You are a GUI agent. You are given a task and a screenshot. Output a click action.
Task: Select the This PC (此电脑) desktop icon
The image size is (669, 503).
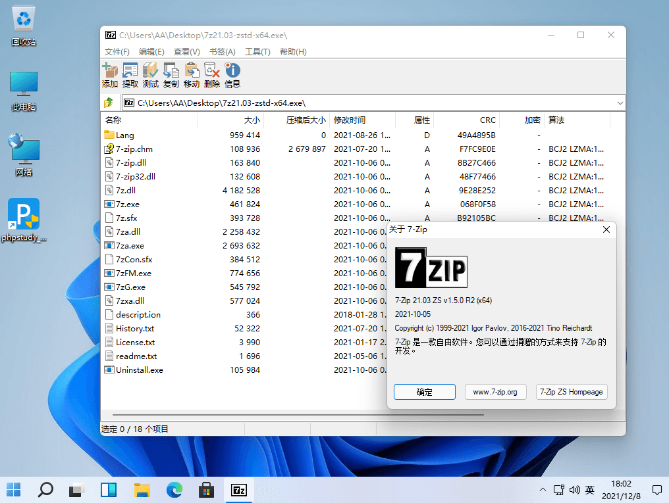click(24, 91)
